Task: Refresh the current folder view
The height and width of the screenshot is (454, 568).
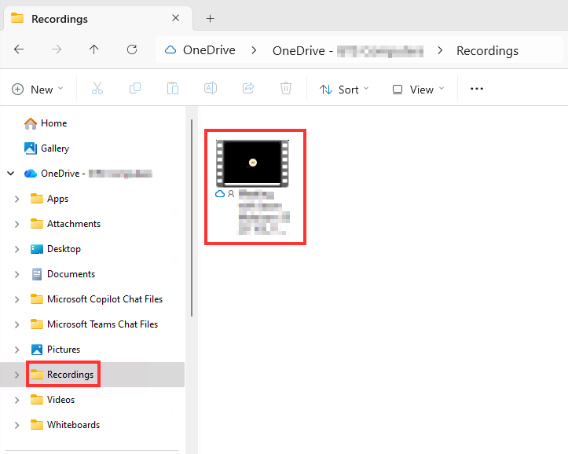Action: pyautogui.click(x=132, y=49)
